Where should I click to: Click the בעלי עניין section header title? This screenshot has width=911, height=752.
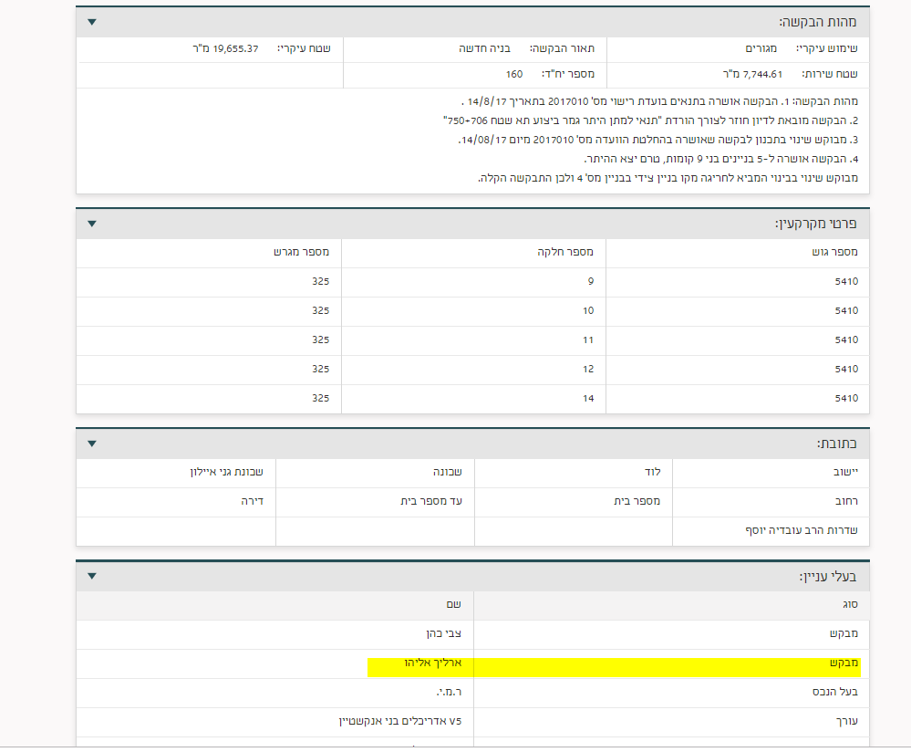(x=827, y=577)
